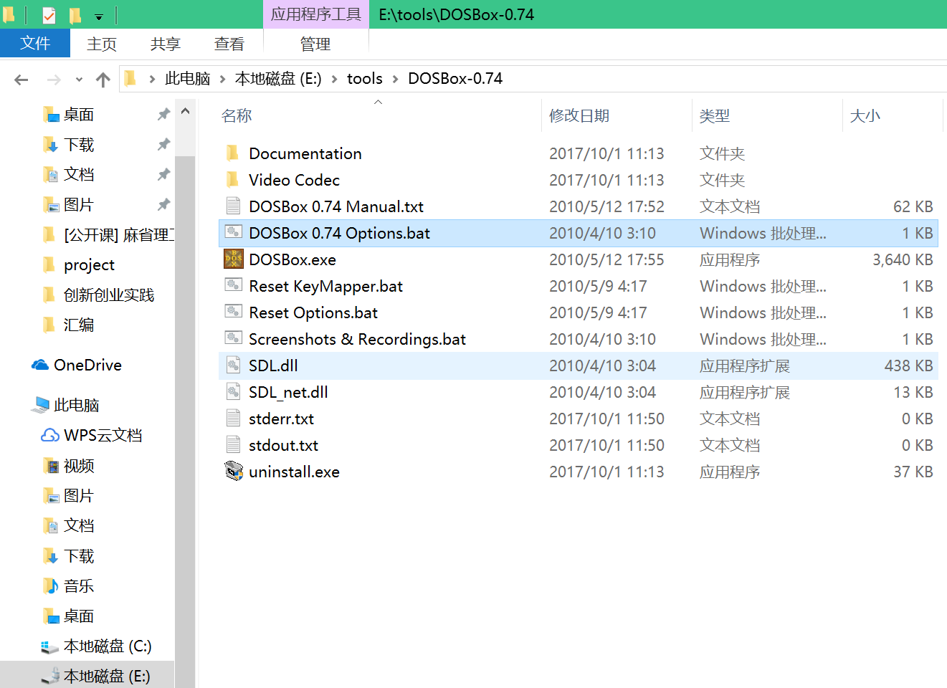Click the DOSBox 0.74 Manual.txt file icon
Image resolution: width=947 pixels, height=688 pixels.
pos(233,206)
